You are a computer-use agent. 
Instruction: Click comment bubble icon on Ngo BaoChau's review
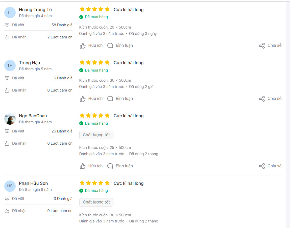pos(110,166)
